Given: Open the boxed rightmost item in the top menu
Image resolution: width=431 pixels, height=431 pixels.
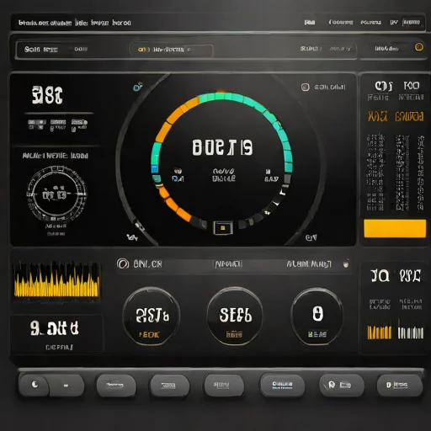Looking at the screenshot, I should point(412,22).
